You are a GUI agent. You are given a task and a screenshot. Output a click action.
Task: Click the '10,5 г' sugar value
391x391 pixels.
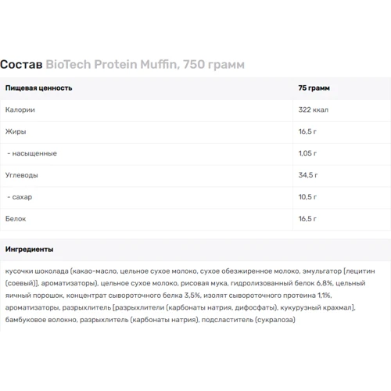coord(307,197)
